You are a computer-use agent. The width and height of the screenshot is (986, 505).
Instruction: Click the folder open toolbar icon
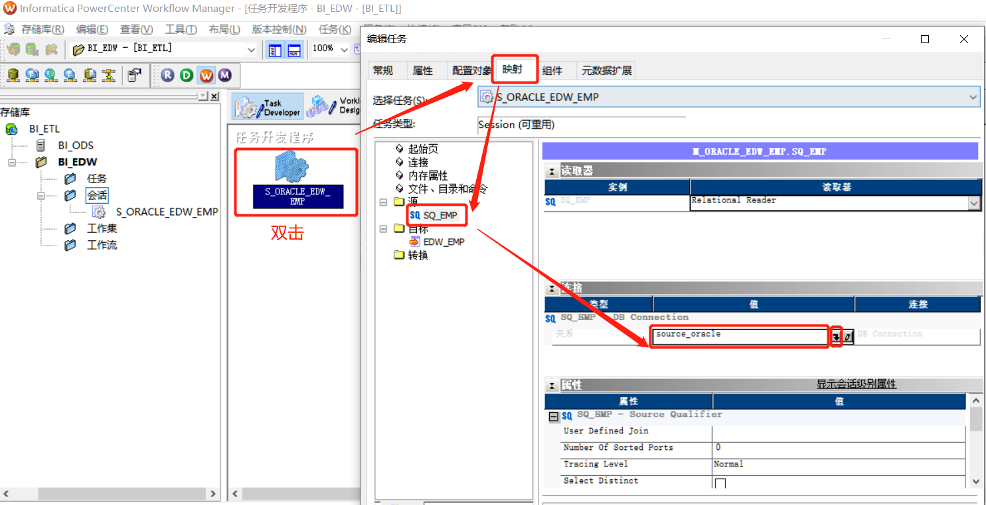[50, 49]
